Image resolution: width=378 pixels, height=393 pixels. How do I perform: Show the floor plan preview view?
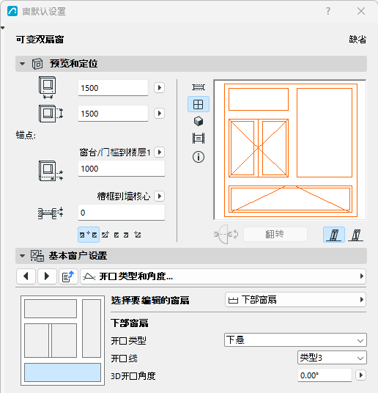tap(199, 87)
